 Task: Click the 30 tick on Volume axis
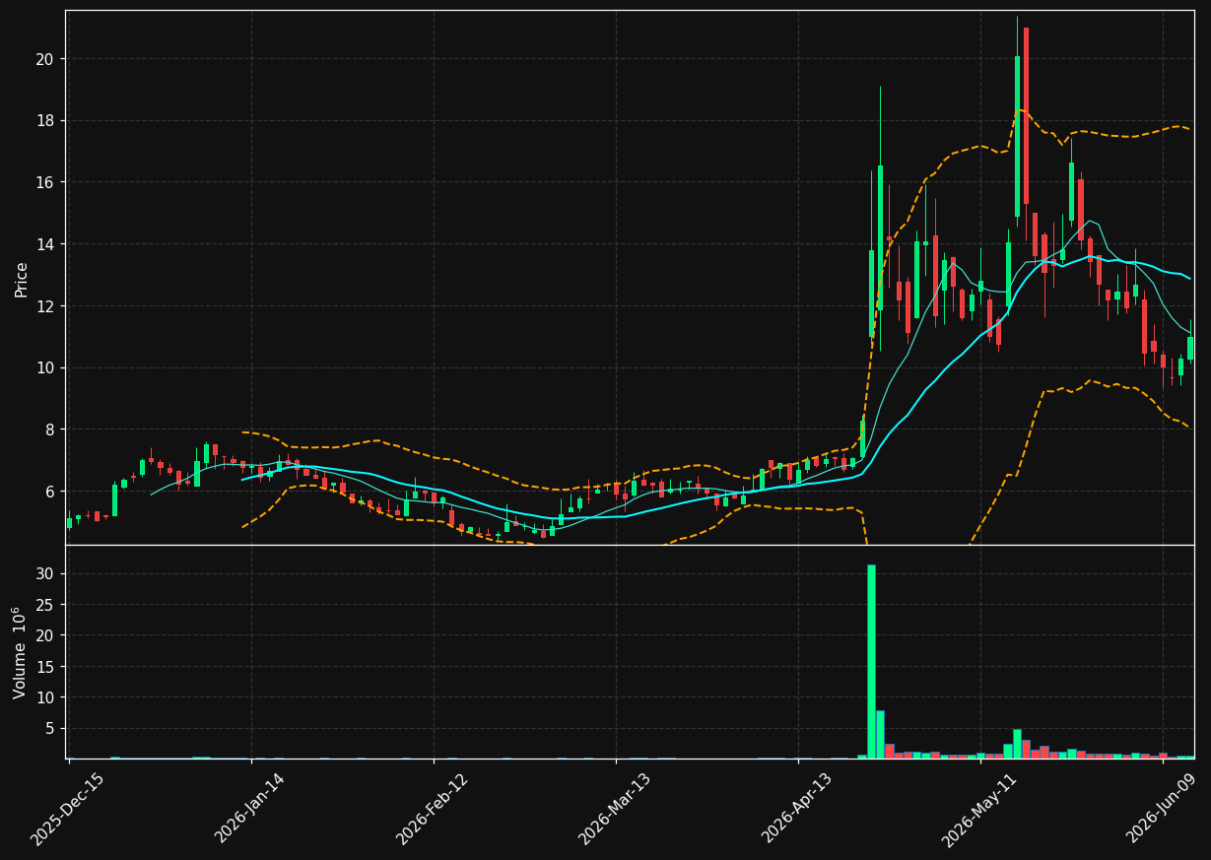[44, 573]
